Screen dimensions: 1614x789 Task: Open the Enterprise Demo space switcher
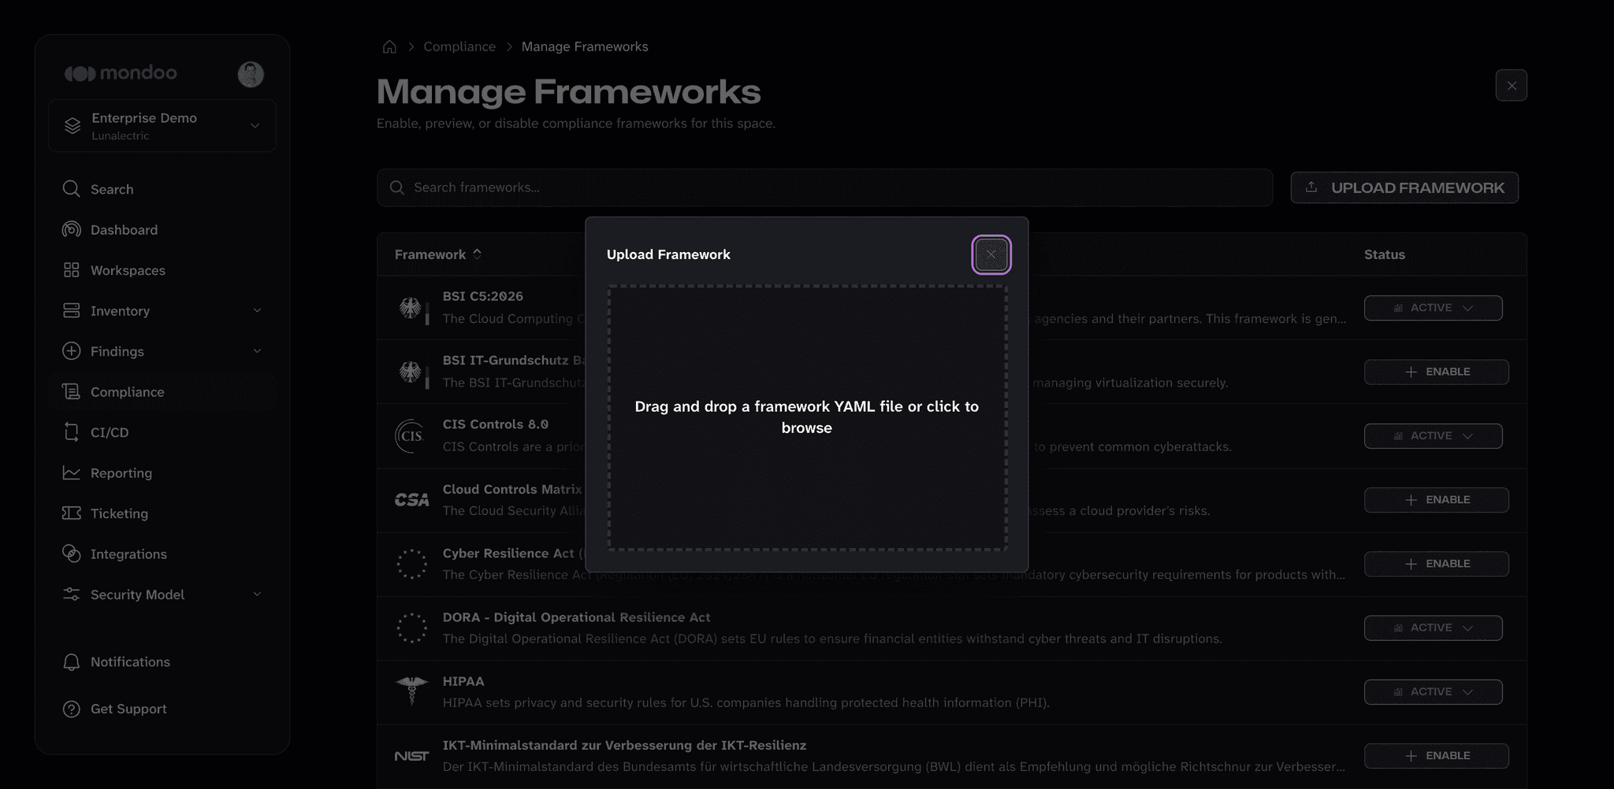(162, 126)
